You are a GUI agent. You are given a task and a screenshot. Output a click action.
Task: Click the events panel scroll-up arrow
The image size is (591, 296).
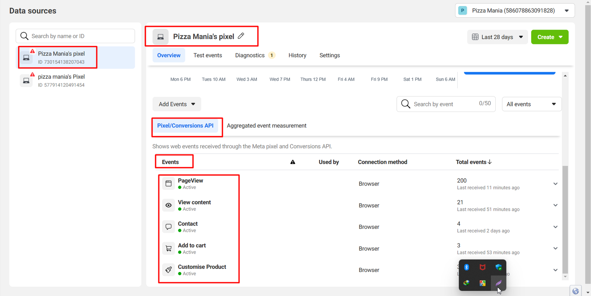[x=565, y=76]
